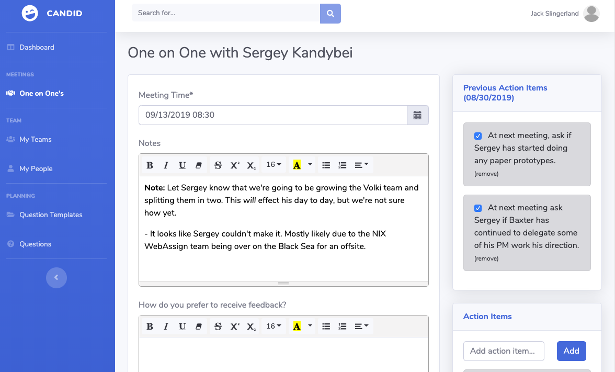
Task: Toggle italic in Notes editor toolbar
Action: [166, 165]
